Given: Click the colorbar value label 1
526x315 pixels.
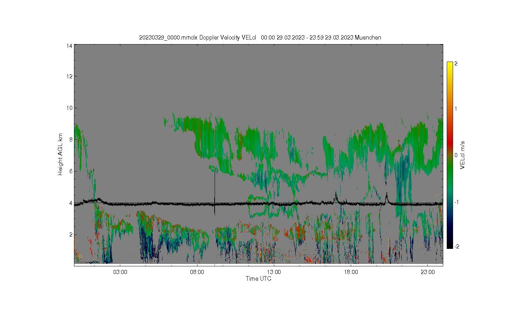Looking at the screenshot, I should click(x=456, y=108).
